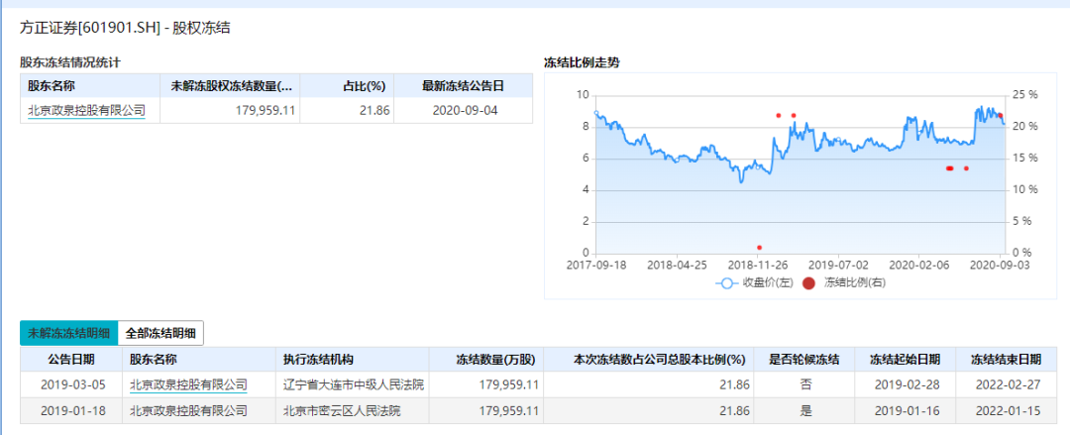Open the shareholder link in the 2019-03-05 row
This screenshot has width=1070, height=435.
click(188, 384)
